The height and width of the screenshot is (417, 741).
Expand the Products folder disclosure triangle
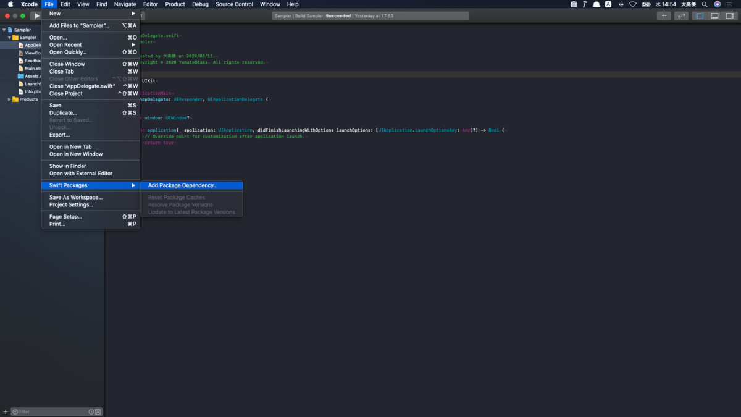pos(9,99)
